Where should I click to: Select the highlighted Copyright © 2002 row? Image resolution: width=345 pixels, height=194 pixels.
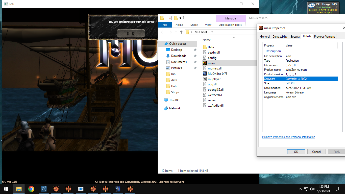click(x=301, y=79)
